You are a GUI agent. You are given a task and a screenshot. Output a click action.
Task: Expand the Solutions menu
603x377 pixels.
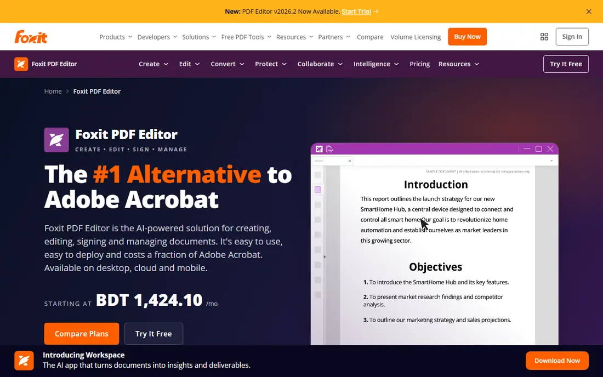tap(199, 37)
